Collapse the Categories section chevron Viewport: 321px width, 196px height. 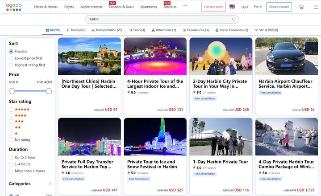(50, 184)
